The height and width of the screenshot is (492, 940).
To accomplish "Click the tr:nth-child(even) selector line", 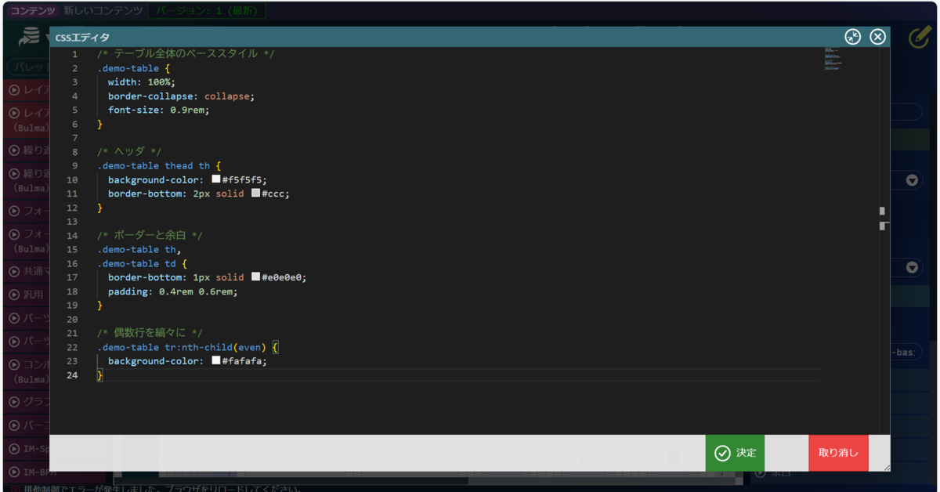I will click(188, 347).
